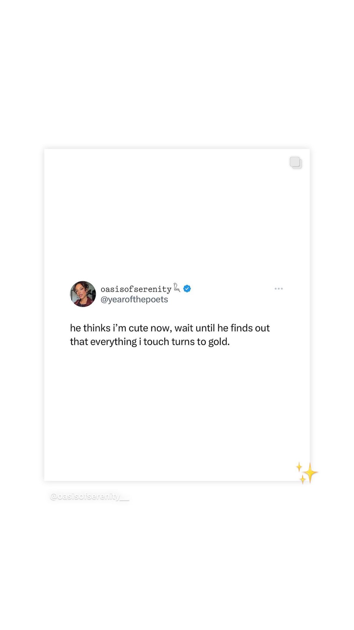Viewport: 354px width, 630px height.
Task: Click the blue verified badge
Action: (x=187, y=289)
